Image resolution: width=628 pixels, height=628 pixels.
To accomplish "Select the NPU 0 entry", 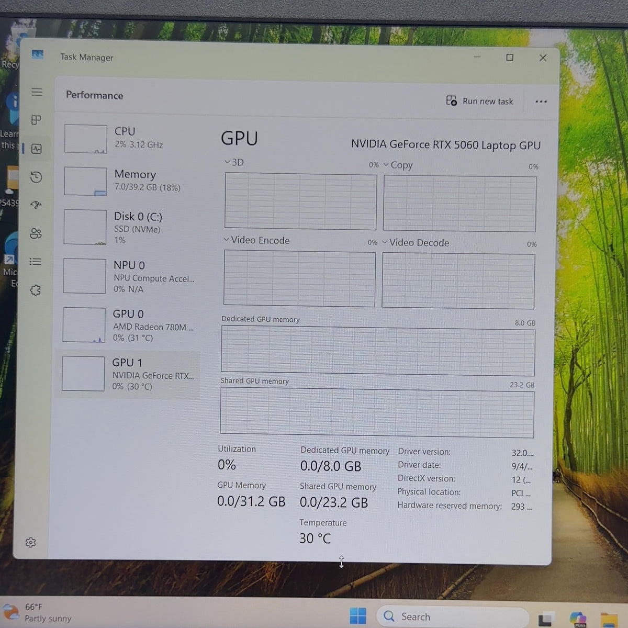I will pos(128,276).
